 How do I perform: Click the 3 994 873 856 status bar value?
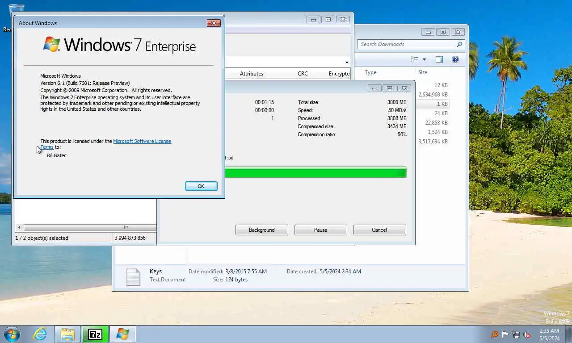(130, 238)
